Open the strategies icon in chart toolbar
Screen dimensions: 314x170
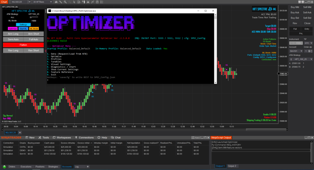97,2
